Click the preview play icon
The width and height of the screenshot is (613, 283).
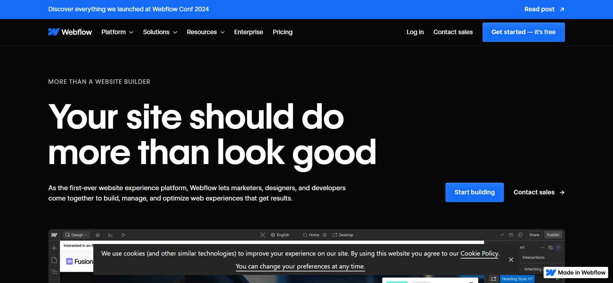click(x=123, y=235)
